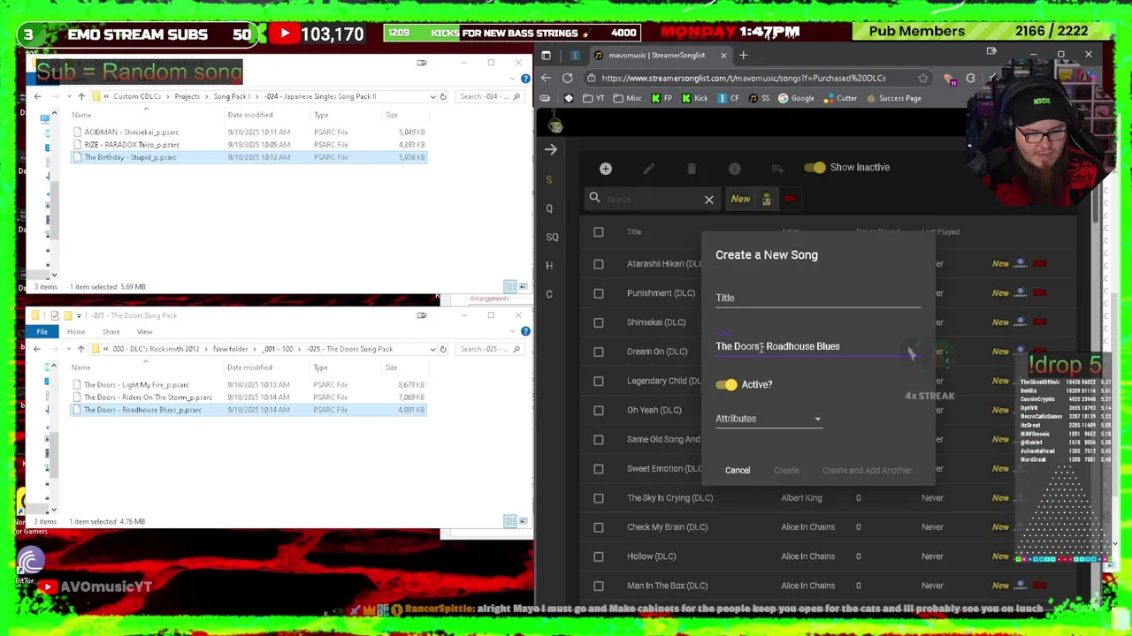Expand address history dropdown in Doors window
Screen dimensions: 1132x636
pos(432,349)
